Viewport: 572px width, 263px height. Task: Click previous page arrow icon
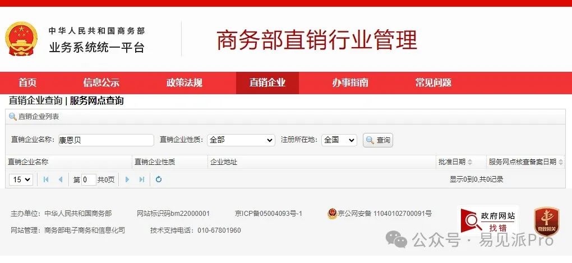[x=61, y=179]
